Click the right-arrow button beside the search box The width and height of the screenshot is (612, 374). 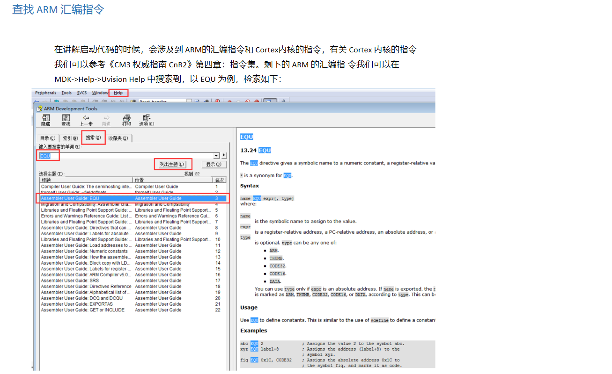[224, 156]
